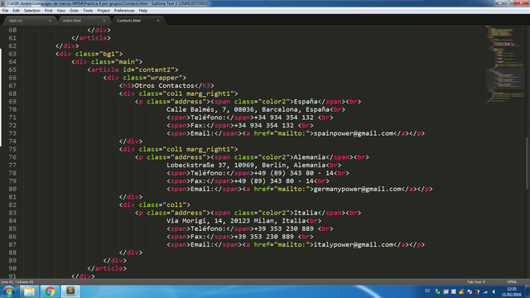This screenshot has height=298, width=530.
Task: Open the Help menu
Action: pos(143,11)
